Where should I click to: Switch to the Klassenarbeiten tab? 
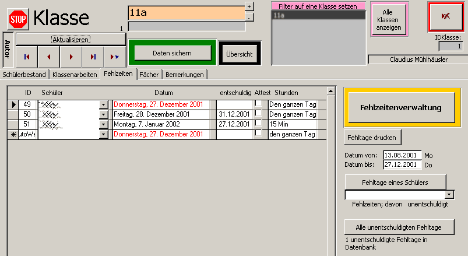tap(75, 75)
